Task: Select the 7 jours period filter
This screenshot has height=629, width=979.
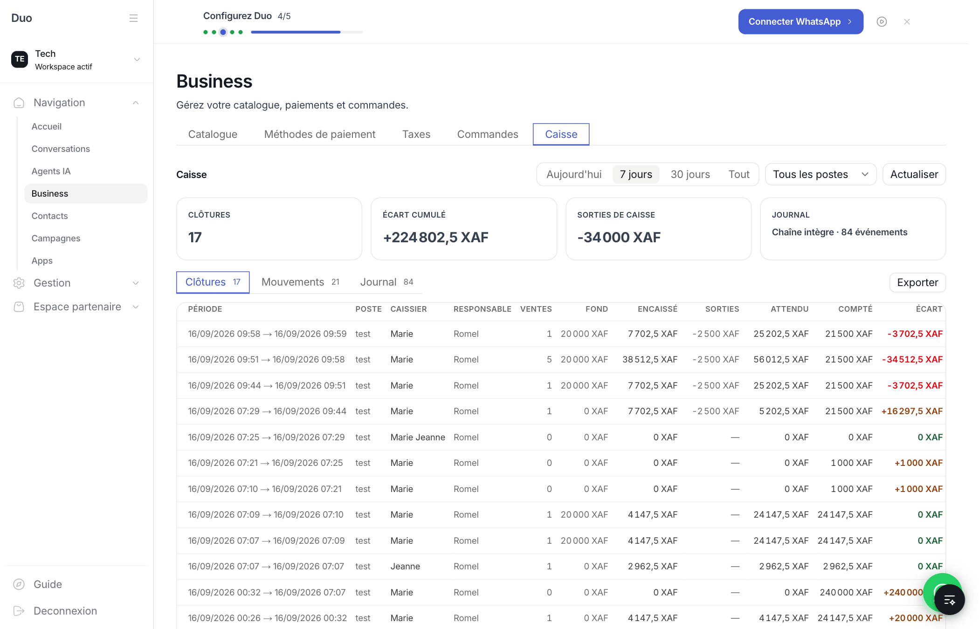Action: click(636, 174)
